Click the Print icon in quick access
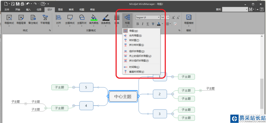This screenshot has width=266, height=123. pos(22,3)
